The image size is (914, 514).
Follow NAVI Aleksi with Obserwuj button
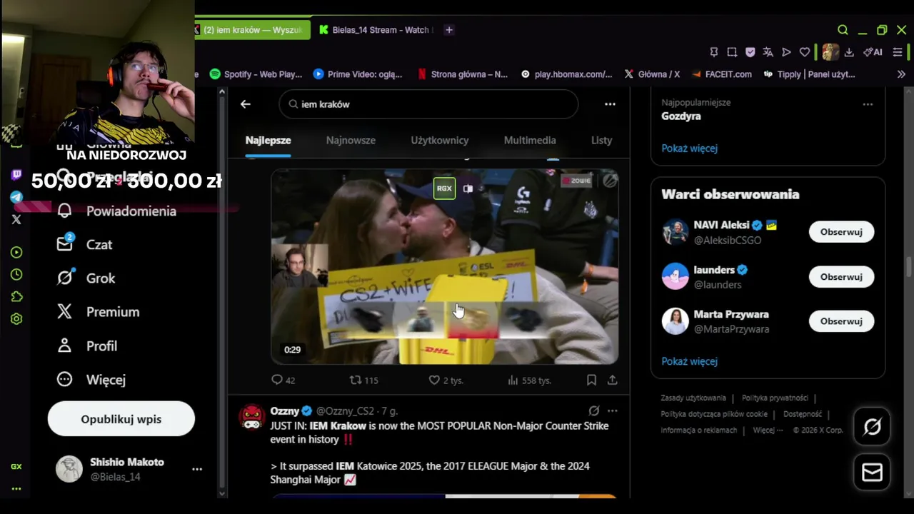(x=841, y=232)
